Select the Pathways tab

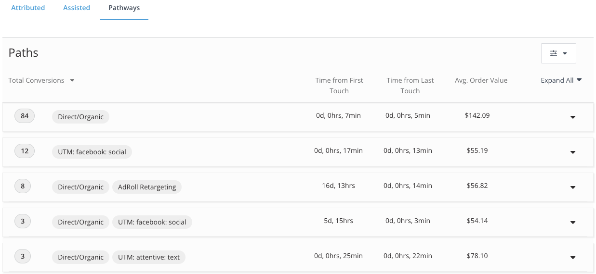pos(124,8)
